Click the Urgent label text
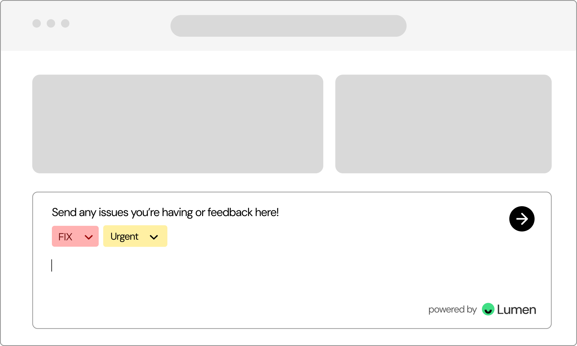The image size is (577, 346). click(x=124, y=237)
